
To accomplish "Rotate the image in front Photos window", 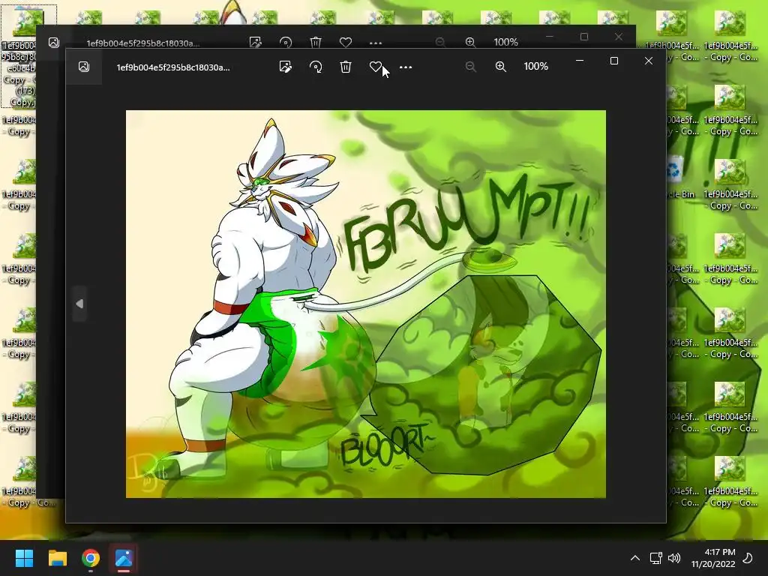I will [316, 67].
